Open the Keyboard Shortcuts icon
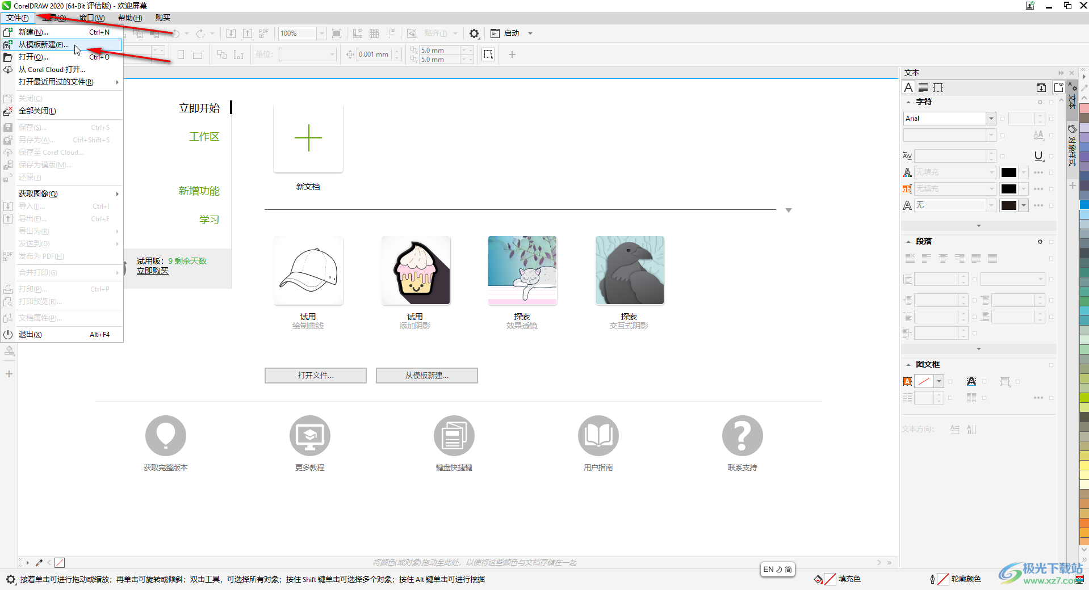 (454, 436)
